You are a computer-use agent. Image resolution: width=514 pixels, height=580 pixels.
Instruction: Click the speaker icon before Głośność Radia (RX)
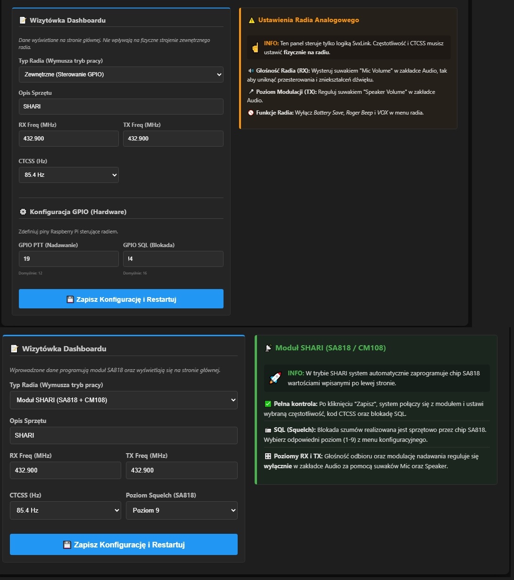[250, 71]
